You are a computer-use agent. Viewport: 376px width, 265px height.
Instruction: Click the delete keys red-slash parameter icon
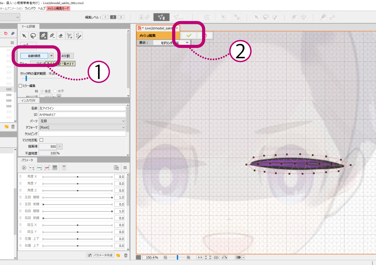click(x=47, y=167)
